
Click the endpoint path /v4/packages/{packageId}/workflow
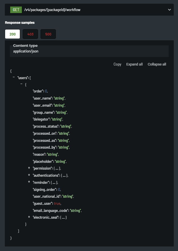point(53,10)
